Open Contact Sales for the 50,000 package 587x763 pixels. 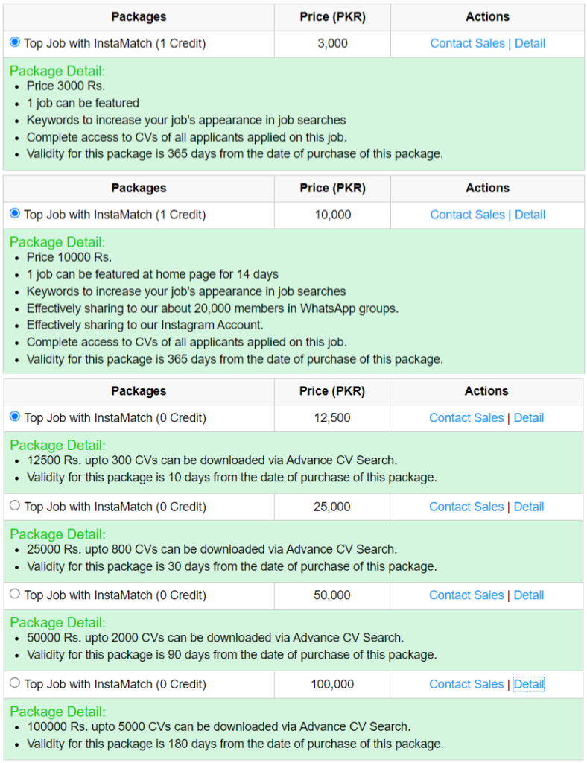click(466, 595)
